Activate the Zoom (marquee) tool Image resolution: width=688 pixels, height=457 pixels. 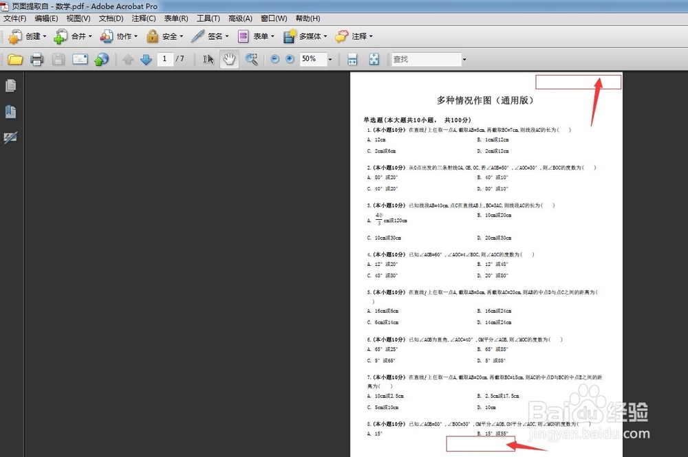click(x=252, y=59)
